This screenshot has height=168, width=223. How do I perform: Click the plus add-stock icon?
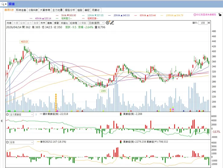tap(6, 4)
